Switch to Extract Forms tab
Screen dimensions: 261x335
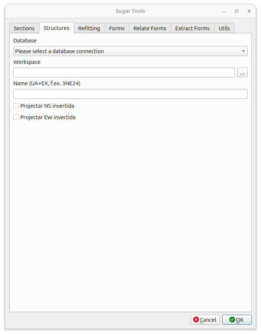click(192, 28)
